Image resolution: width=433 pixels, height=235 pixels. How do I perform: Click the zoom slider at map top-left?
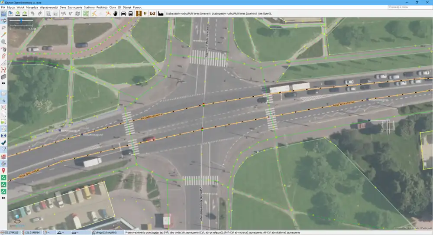(21, 21)
